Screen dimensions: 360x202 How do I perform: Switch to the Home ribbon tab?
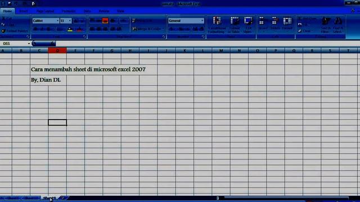7,11
